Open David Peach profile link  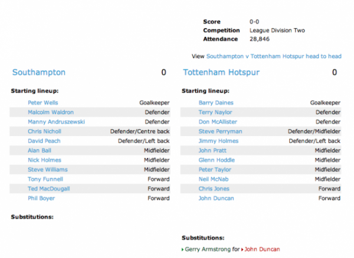tap(44, 141)
